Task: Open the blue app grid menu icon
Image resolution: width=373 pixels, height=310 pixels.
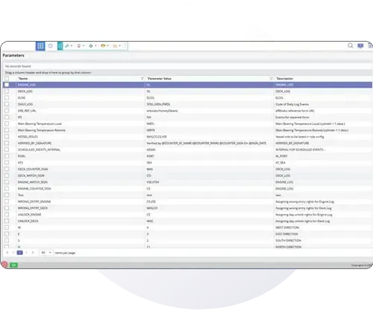Action: pyautogui.click(x=40, y=46)
